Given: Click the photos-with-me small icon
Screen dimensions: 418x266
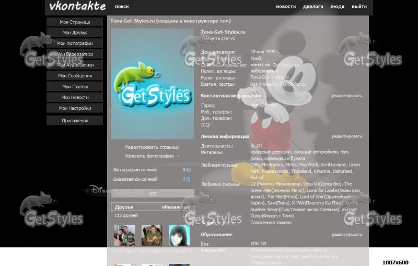Looking at the screenshot, I should [x=188, y=170].
